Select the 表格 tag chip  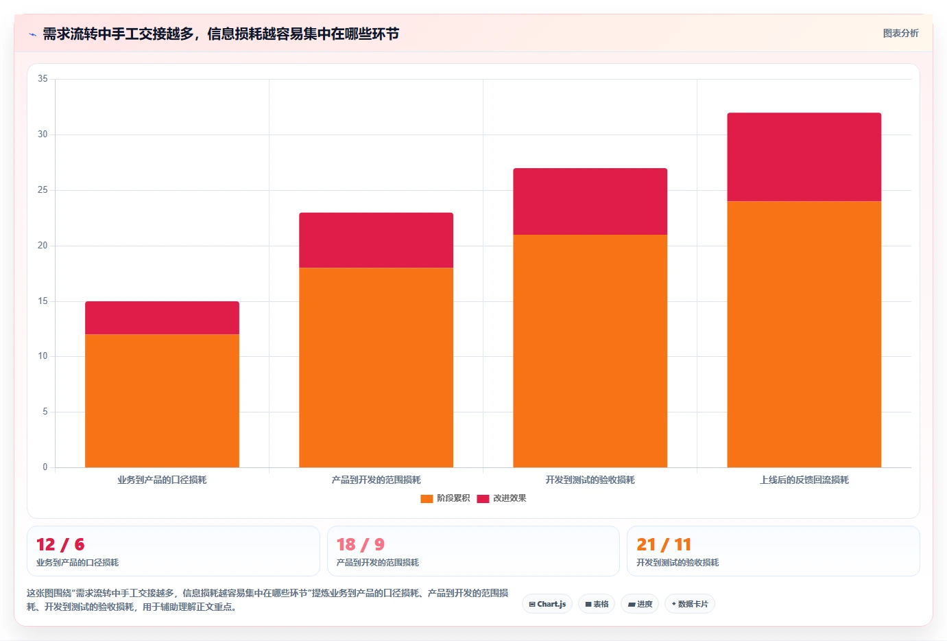click(597, 604)
